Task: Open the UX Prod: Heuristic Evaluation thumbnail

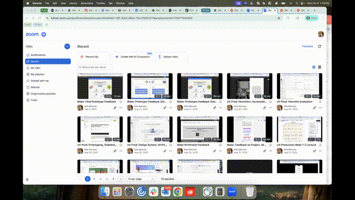Action: click(300, 86)
